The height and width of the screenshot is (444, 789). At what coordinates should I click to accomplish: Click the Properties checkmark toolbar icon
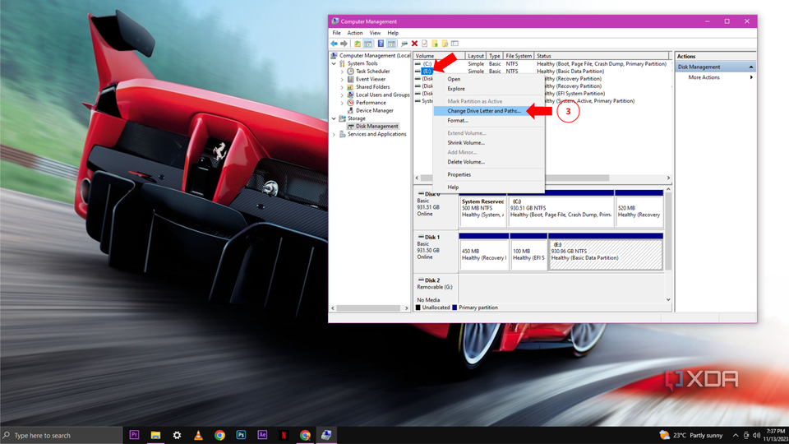click(x=425, y=44)
